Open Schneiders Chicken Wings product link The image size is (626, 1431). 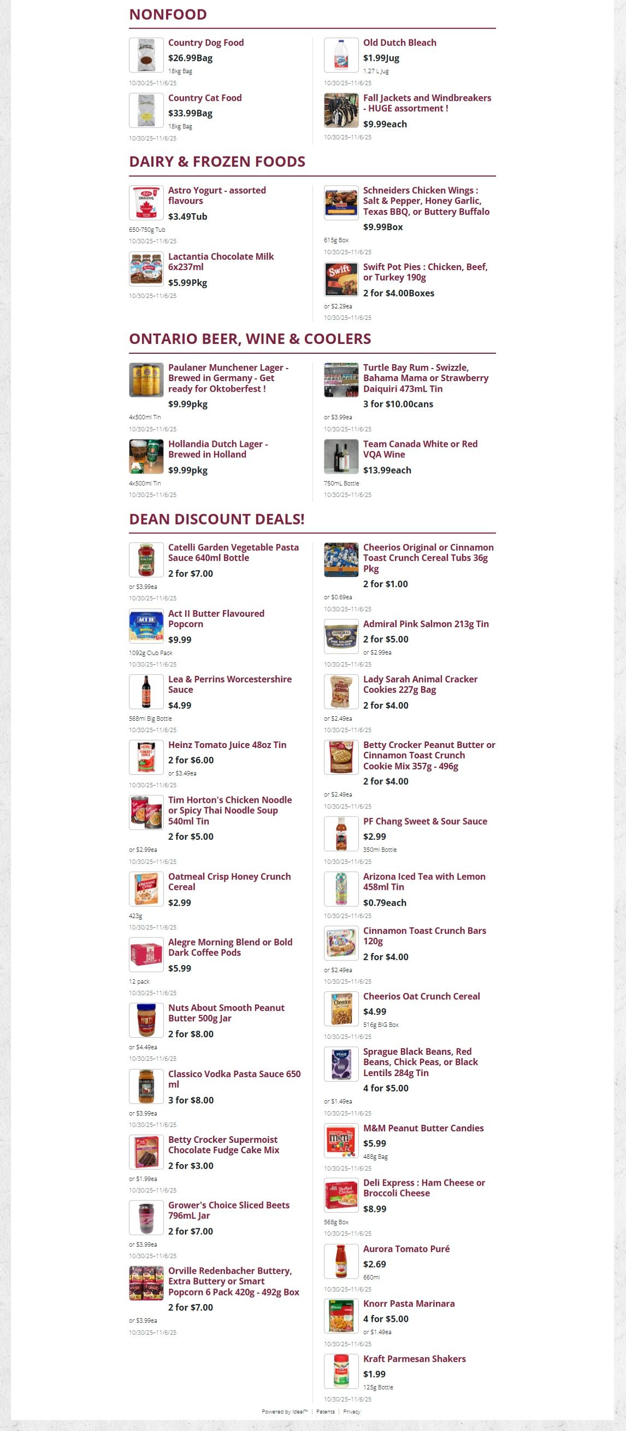point(426,201)
